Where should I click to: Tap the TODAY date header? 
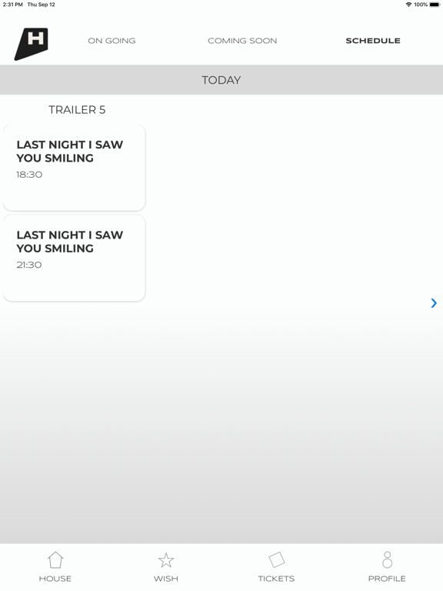coord(221,80)
